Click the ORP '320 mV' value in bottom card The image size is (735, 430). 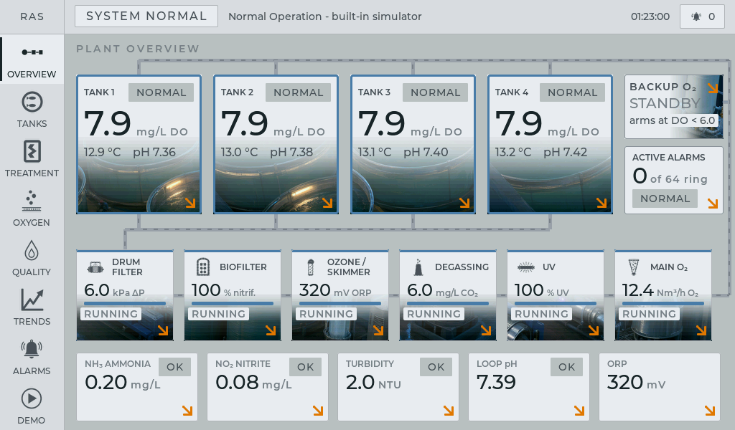(x=636, y=383)
